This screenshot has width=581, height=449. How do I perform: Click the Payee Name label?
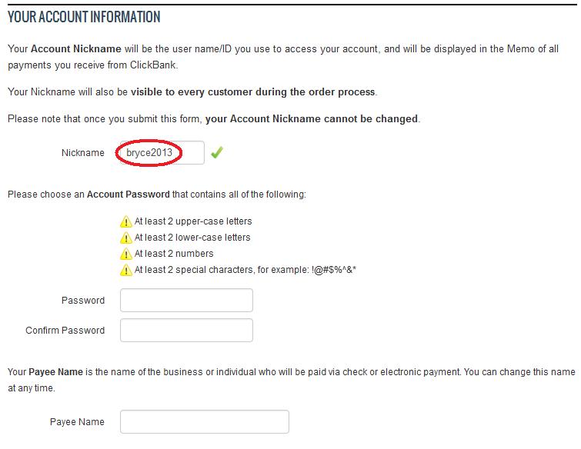[x=77, y=422]
